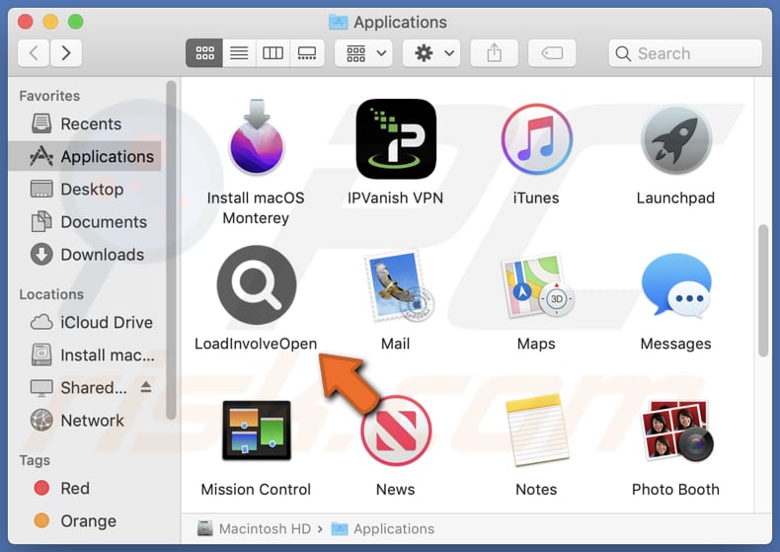Viewport: 780px width, 552px height.
Task: Click Applications in the path bar
Action: point(383,528)
